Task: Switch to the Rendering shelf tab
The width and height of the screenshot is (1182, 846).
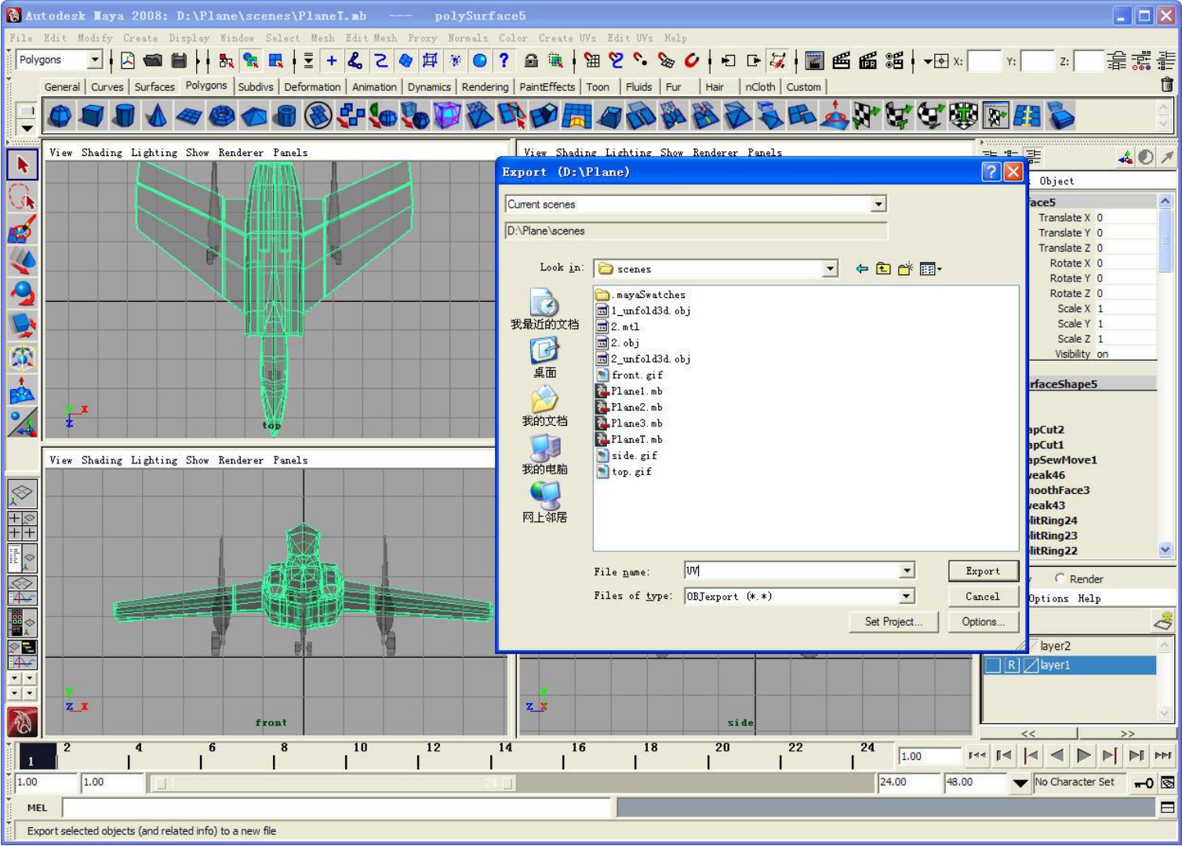Action: tap(485, 87)
